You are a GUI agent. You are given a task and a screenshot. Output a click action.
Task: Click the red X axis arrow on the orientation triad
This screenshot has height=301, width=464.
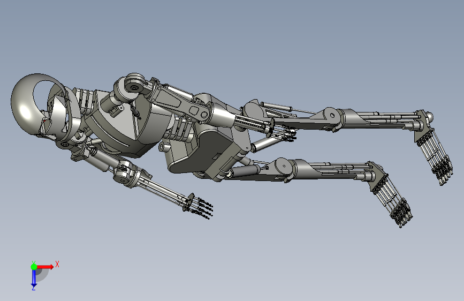[x=45, y=267]
